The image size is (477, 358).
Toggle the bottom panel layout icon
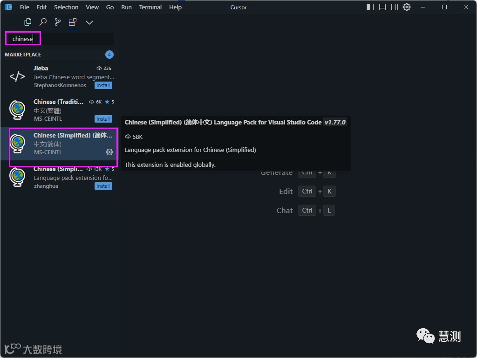[382, 7]
